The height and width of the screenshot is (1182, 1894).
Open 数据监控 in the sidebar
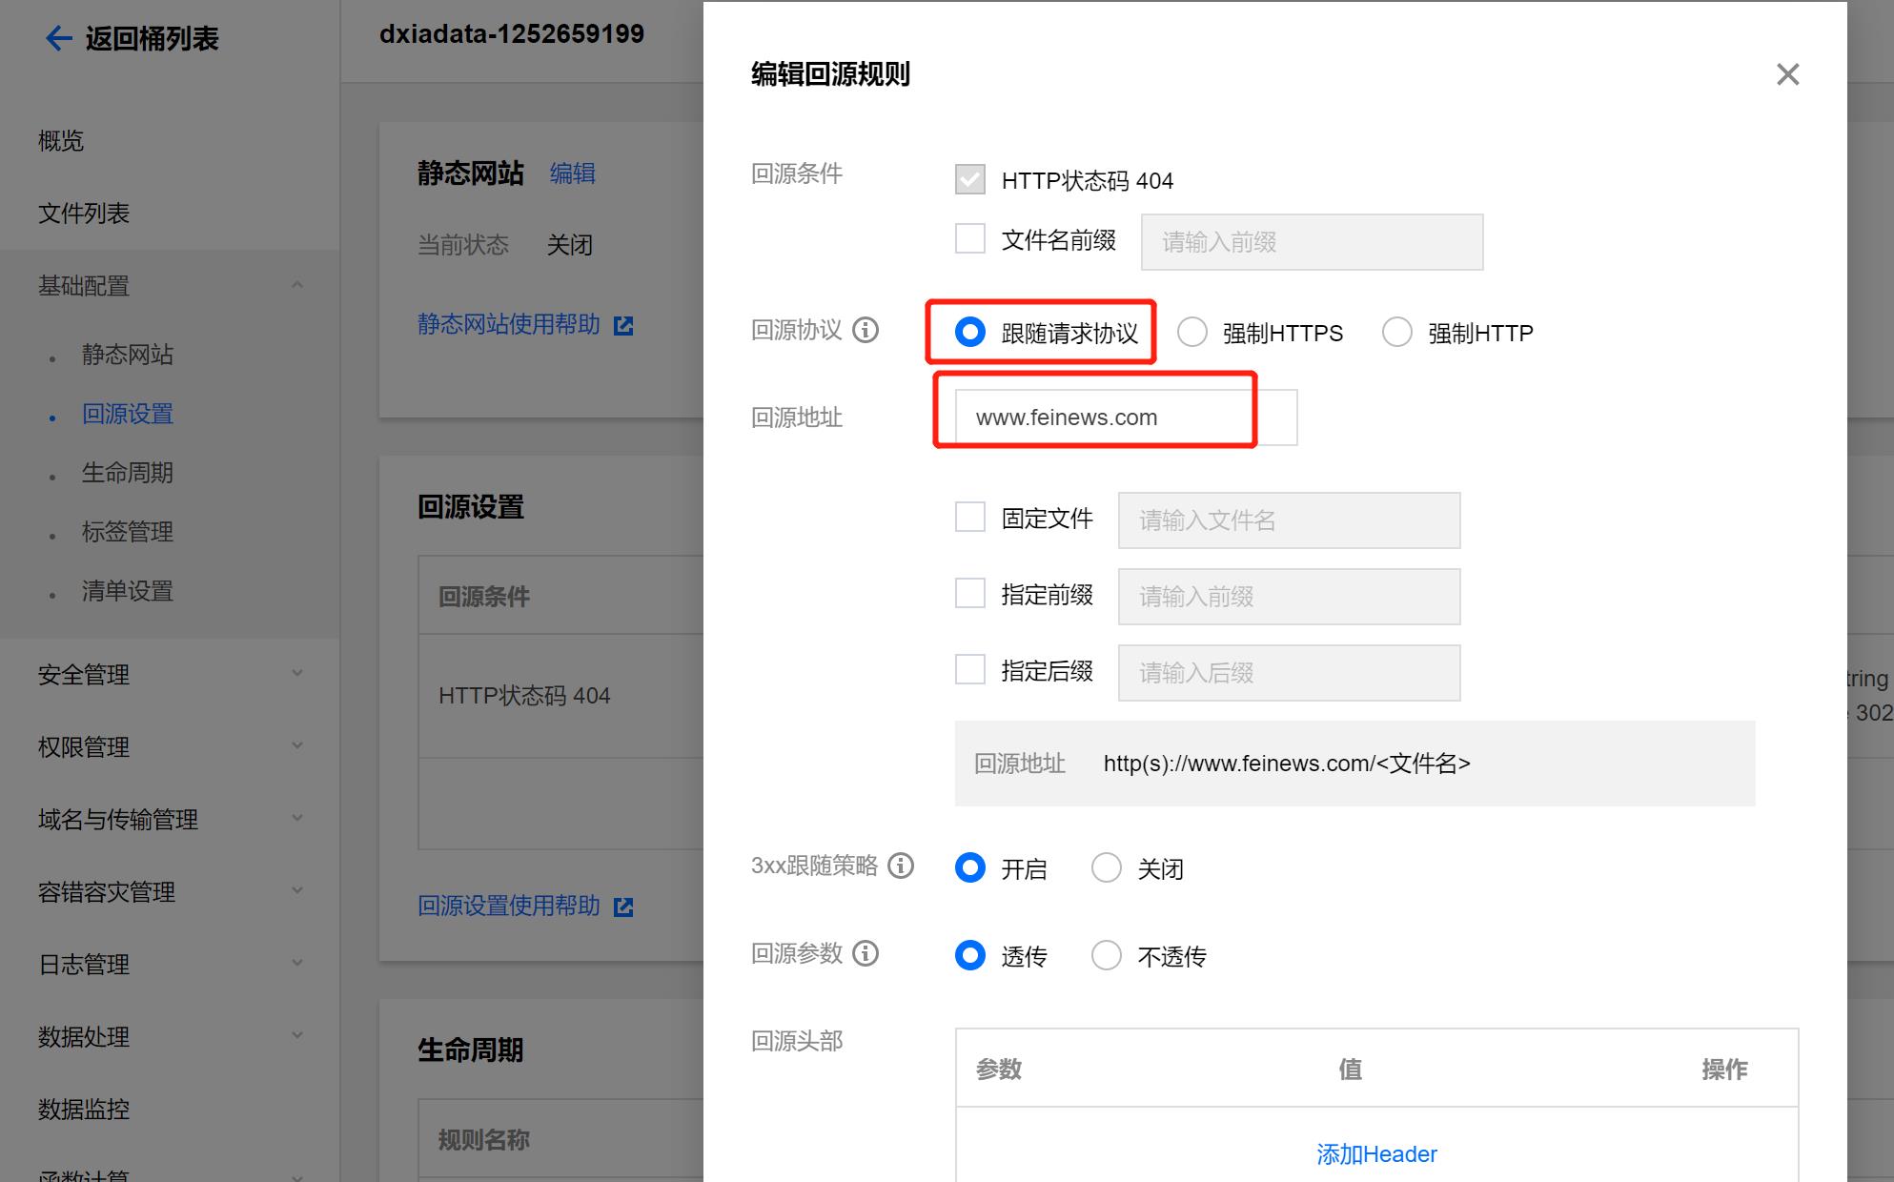click(x=84, y=1110)
